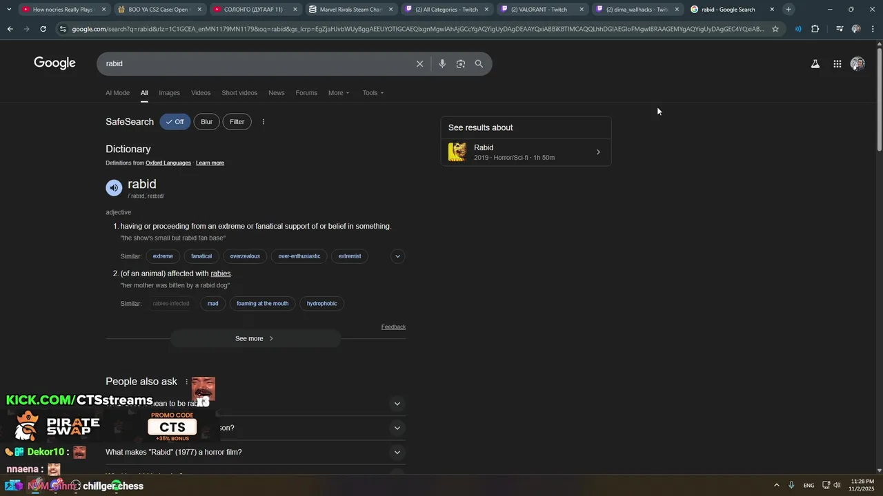Viewport: 883px width, 496px height.
Task: Select the All results tab
Action: pyautogui.click(x=144, y=93)
